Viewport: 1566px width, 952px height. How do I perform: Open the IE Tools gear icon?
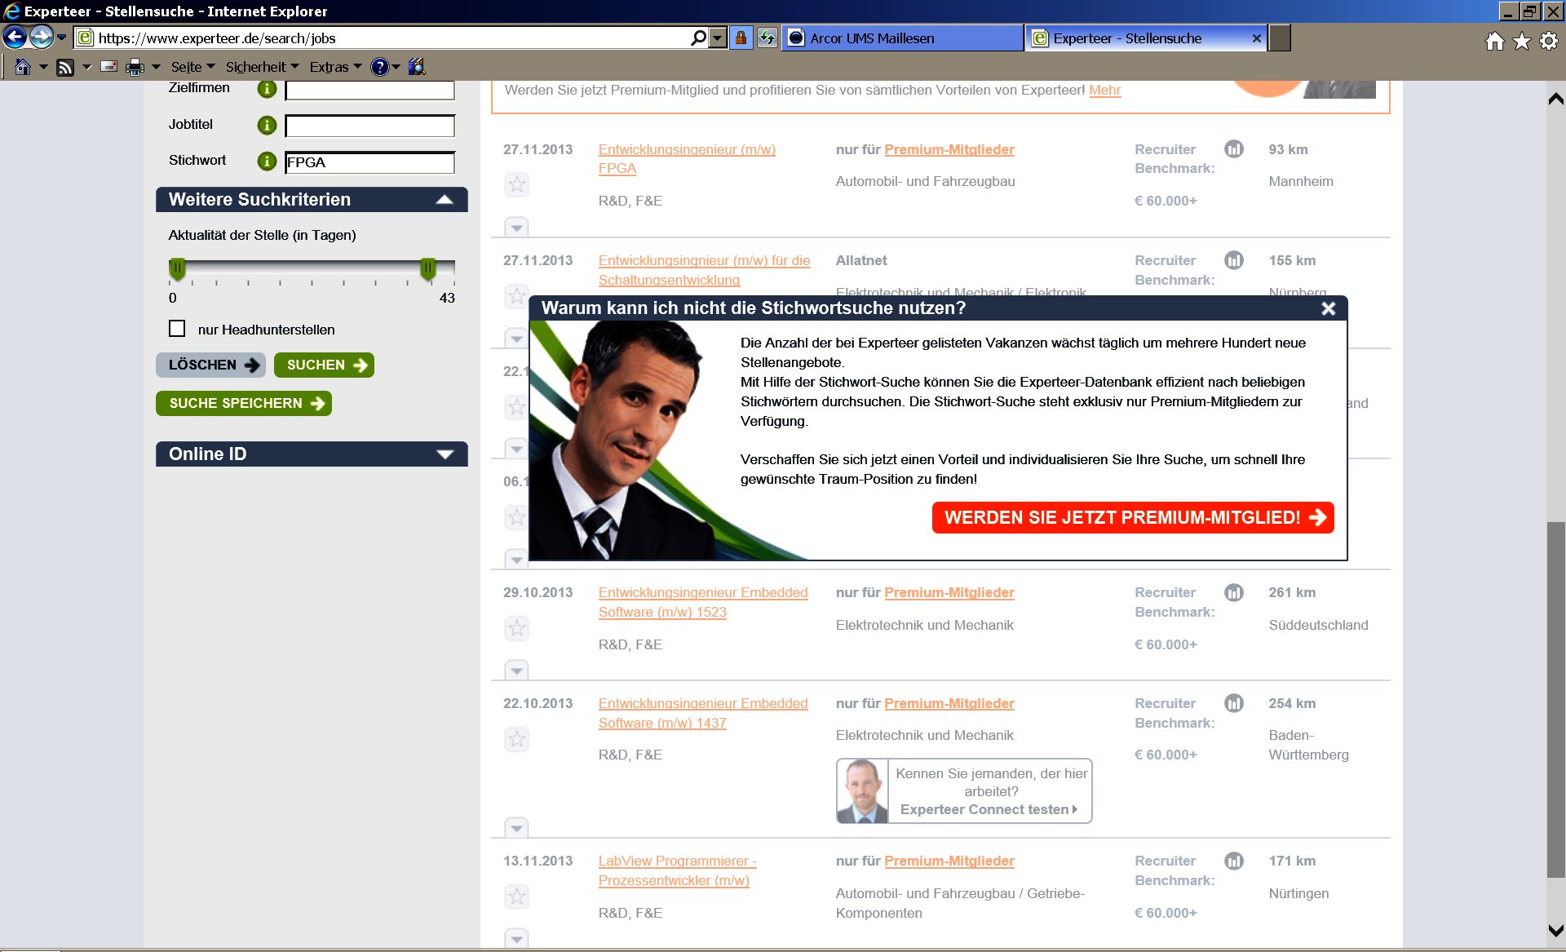[x=1548, y=41]
